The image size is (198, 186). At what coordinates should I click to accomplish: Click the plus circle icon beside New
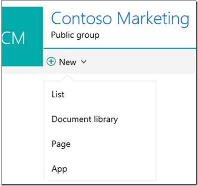51,62
